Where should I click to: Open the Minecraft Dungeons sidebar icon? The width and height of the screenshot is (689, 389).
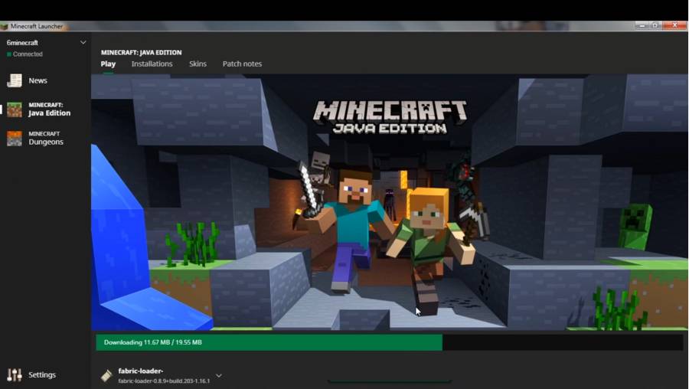[14, 138]
